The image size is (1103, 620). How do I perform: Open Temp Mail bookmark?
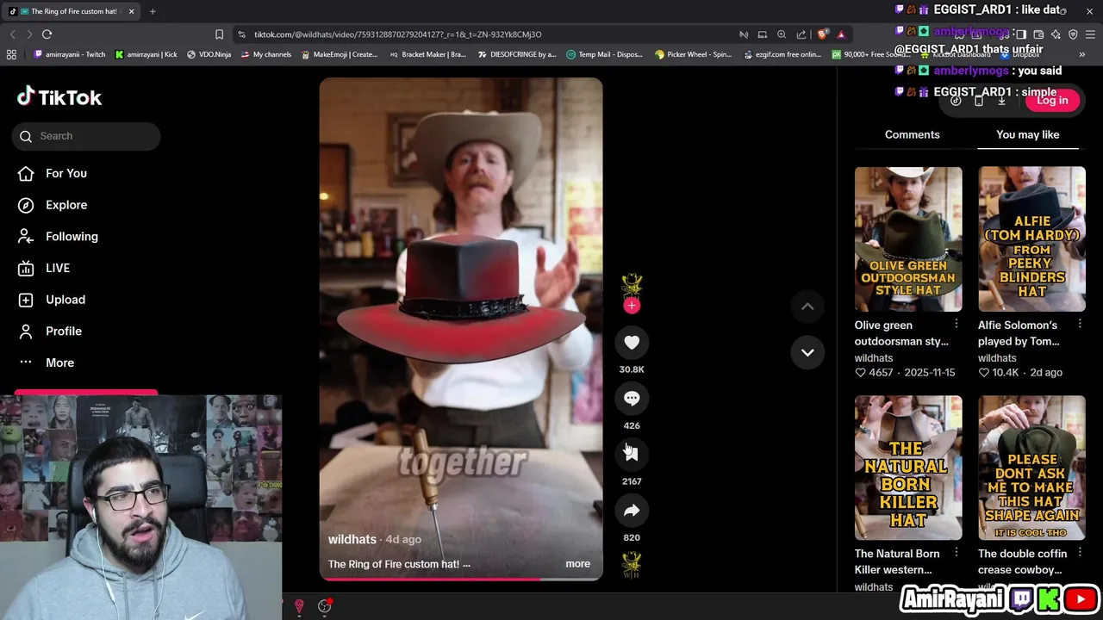604,54
